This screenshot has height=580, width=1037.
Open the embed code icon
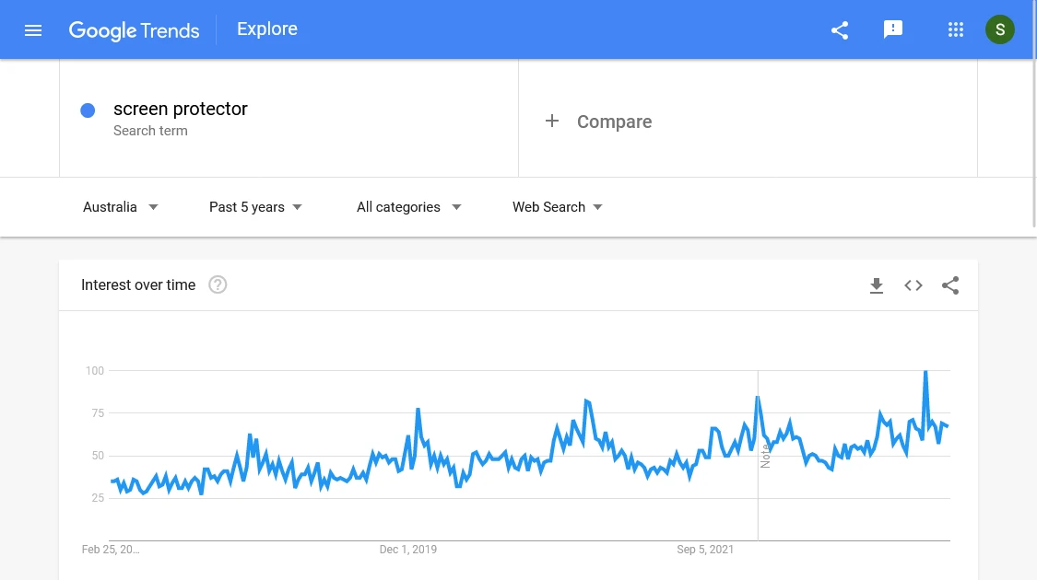tap(913, 285)
